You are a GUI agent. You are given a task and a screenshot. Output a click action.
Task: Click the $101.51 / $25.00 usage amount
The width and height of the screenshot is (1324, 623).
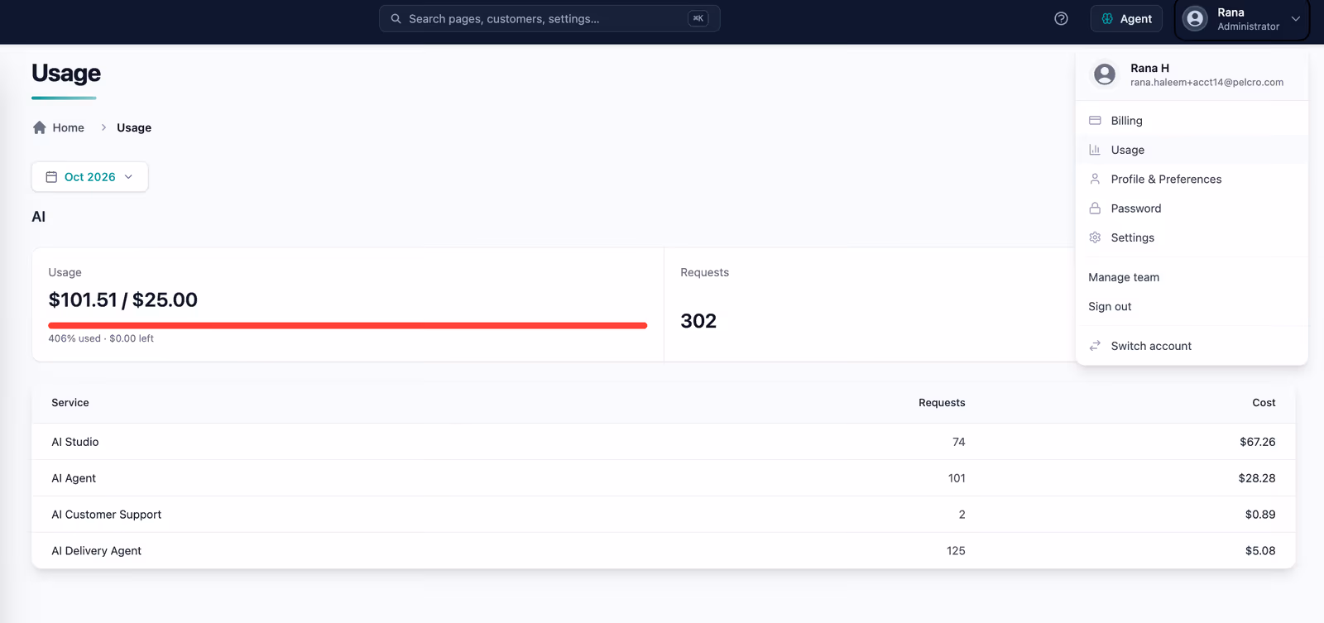123,300
